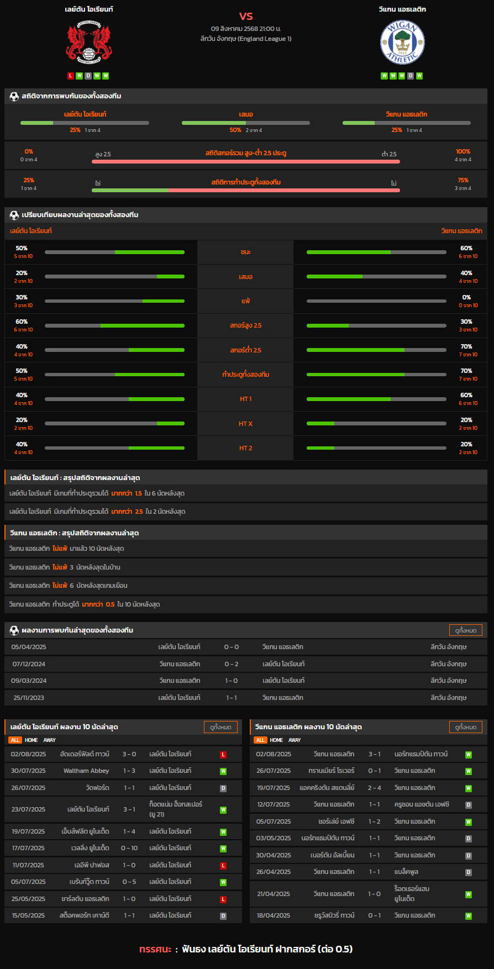Click the Leyton Orient club crest

click(89, 42)
